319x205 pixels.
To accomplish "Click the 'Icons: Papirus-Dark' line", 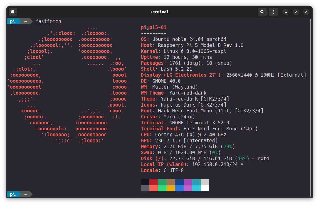I will pos(184,105).
